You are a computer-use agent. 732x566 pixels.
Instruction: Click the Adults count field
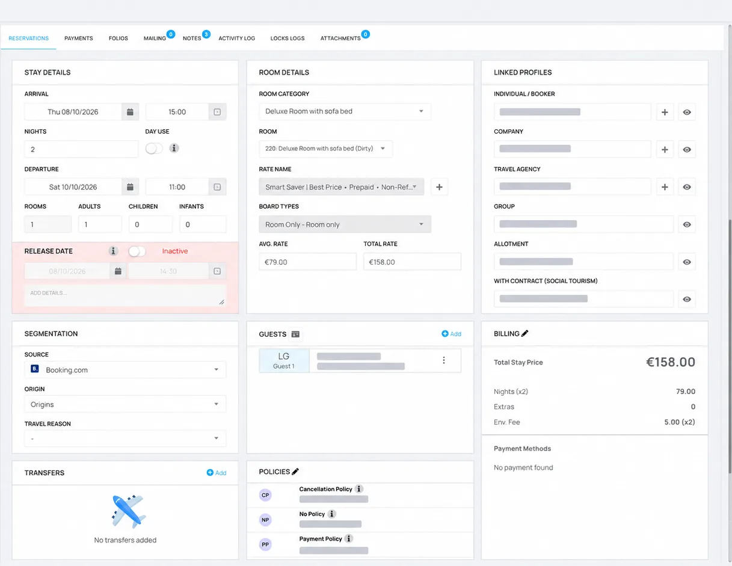point(100,224)
